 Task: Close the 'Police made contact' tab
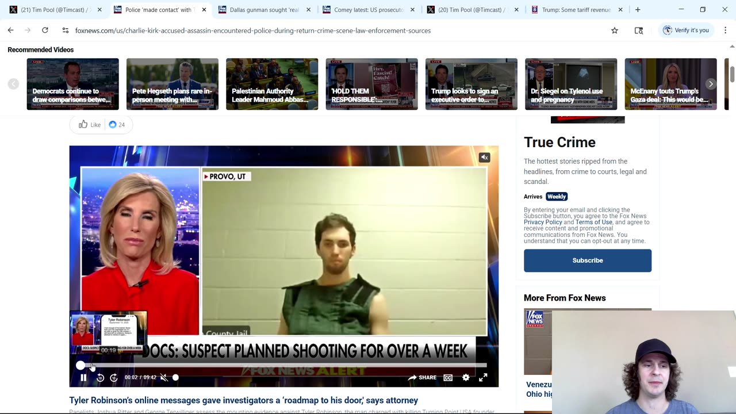click(204, 10)
